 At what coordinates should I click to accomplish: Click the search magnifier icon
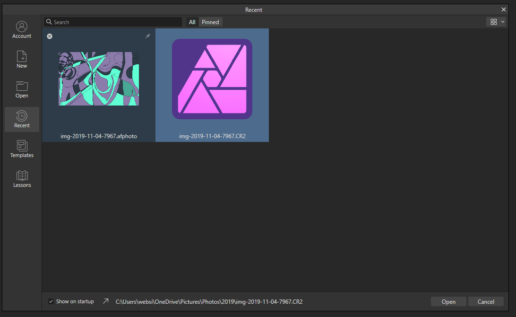(49, 22)
